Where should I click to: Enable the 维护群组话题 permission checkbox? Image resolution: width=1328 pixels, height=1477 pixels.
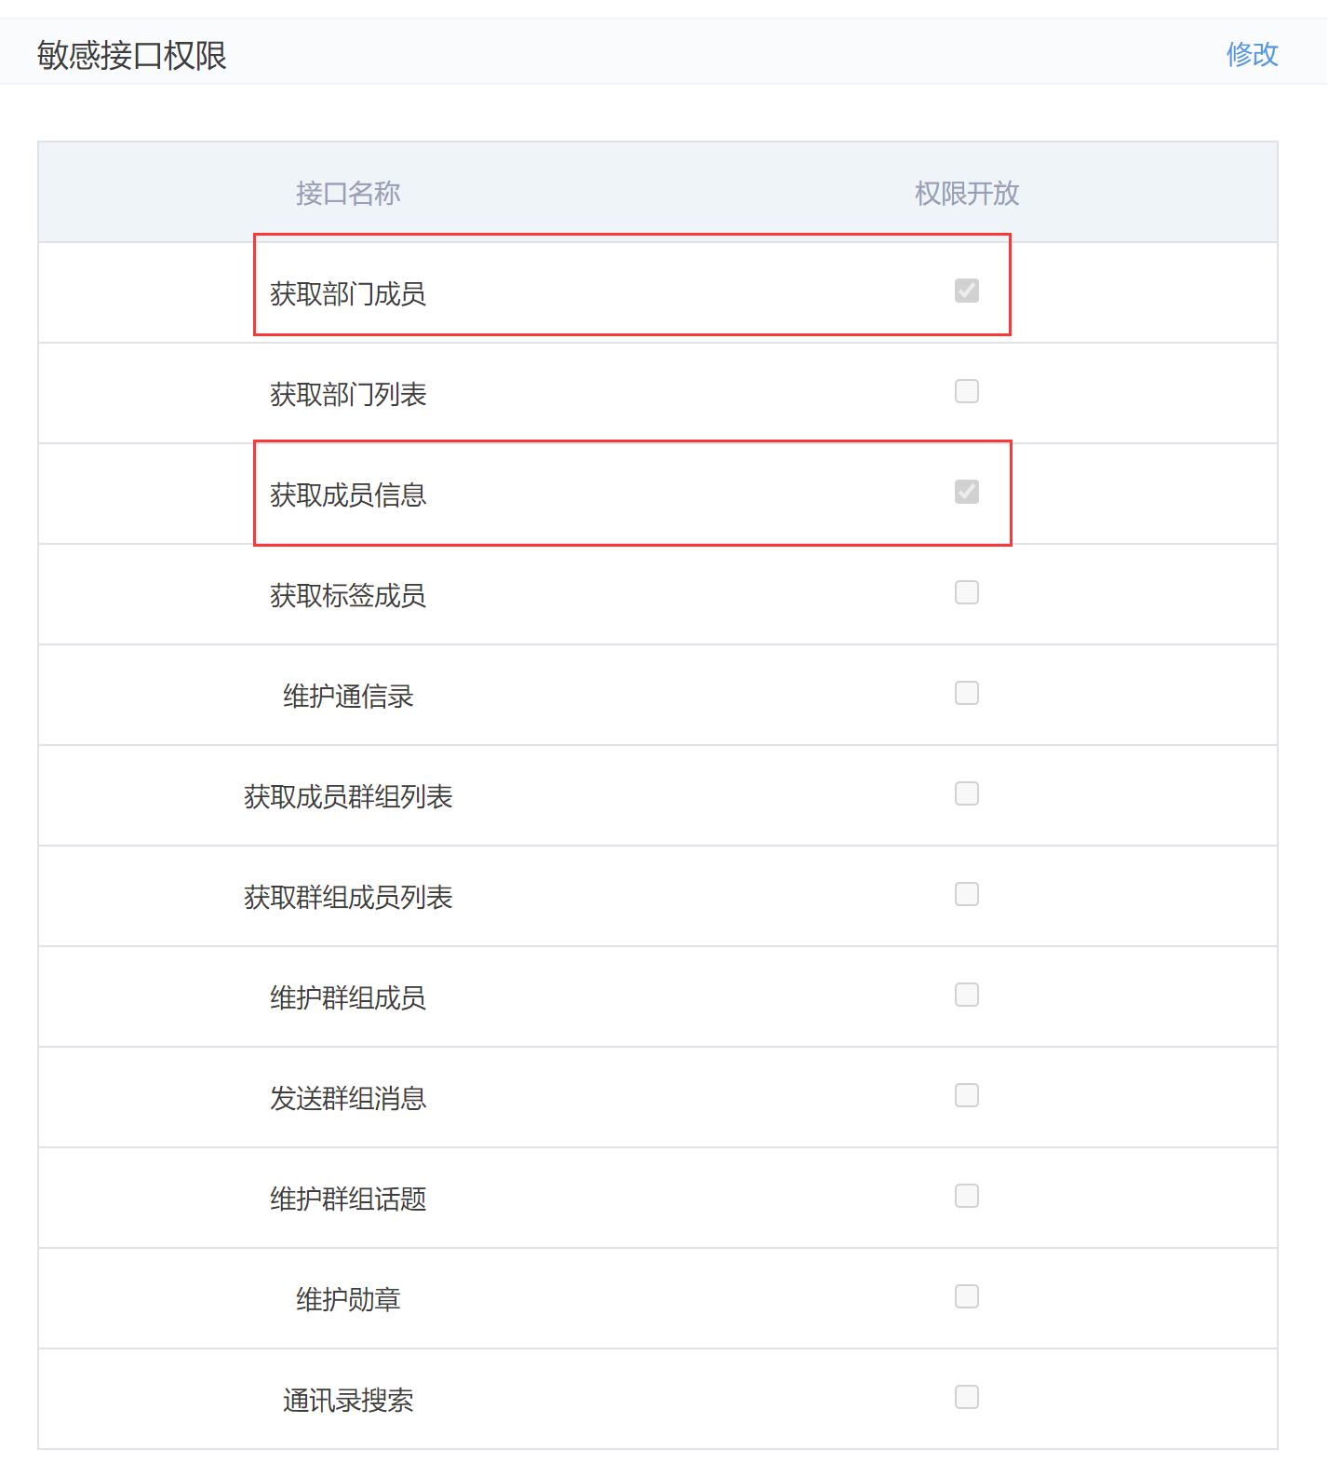966,1197
